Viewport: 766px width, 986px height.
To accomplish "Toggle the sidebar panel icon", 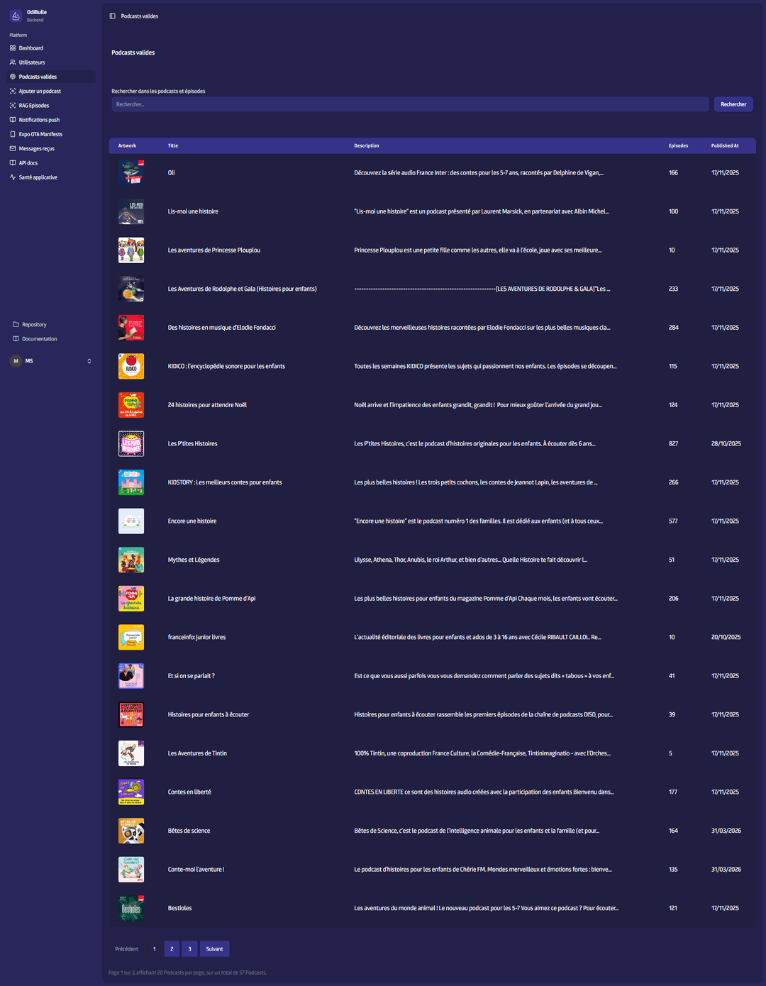I will click(113, 16).
